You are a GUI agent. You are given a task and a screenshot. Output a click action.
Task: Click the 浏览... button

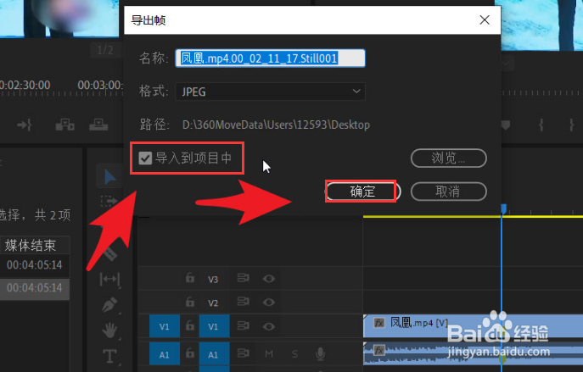click(x=449, y=158)
